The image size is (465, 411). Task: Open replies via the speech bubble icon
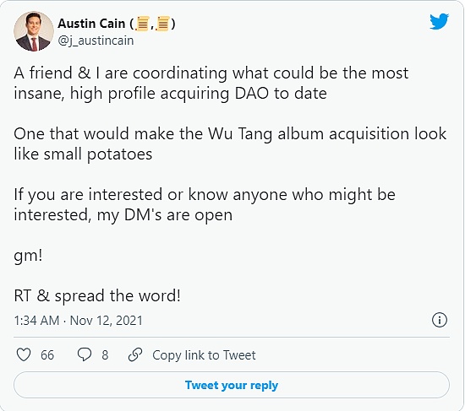85,354
